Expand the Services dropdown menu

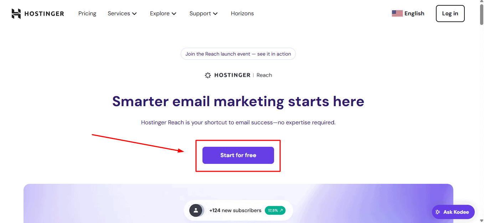click(122, 14)
